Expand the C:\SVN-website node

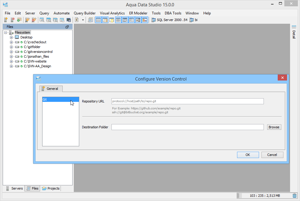11,62
